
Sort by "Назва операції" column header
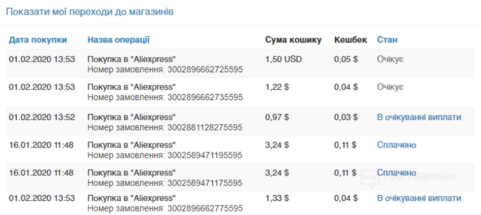tap(119, 40)
